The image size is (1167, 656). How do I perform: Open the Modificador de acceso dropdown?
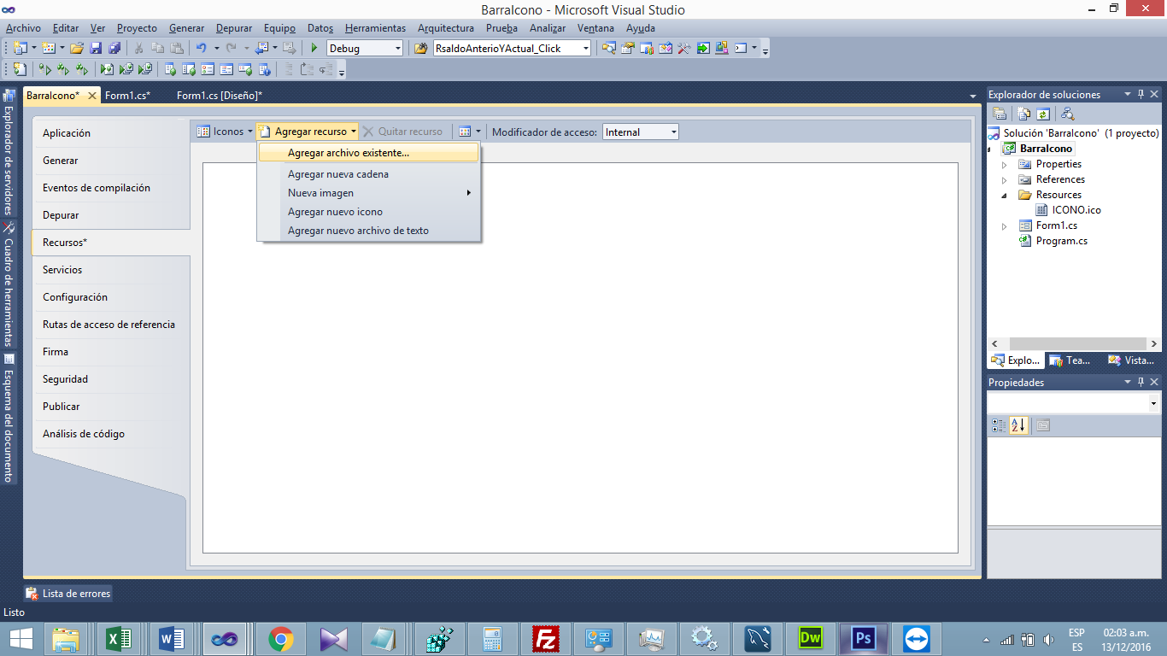(x=671, y=132)
